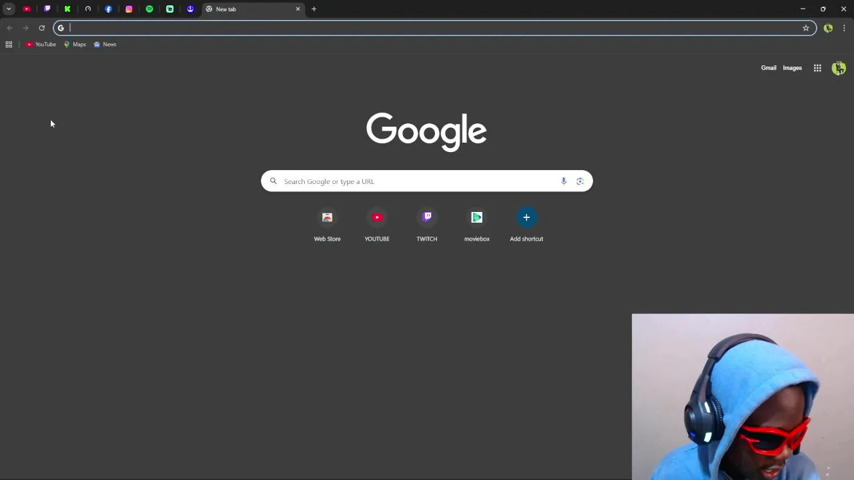Open the YouTube bookmark
Viewport: 854px width, 480px height.
click(41, 45)
